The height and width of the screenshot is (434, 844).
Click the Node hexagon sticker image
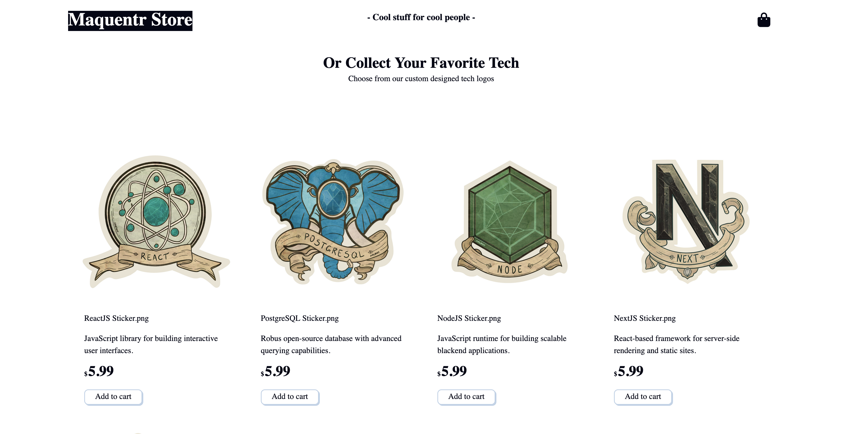510,222
